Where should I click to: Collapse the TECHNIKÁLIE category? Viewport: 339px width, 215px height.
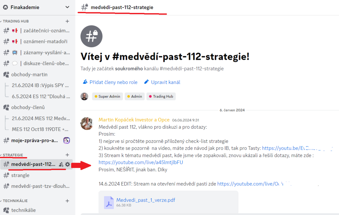pos(15,201)
